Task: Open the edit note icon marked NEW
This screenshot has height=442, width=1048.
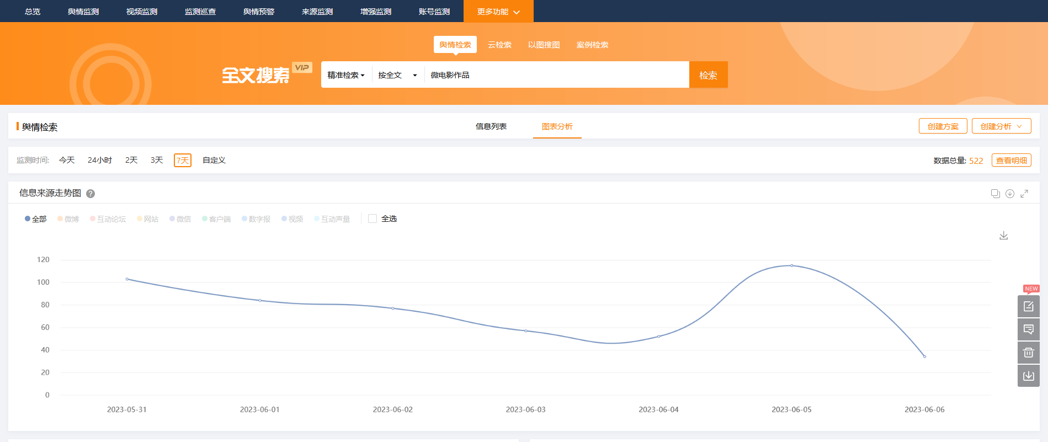Action: point(1028,306)
